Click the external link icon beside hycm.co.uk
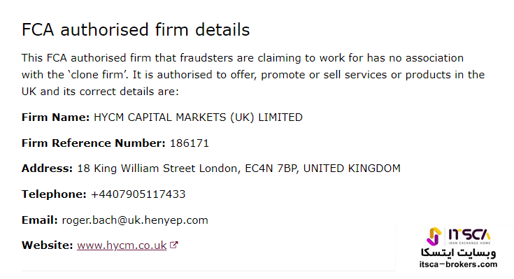This screenshot has height=279, width=514. 173,245
